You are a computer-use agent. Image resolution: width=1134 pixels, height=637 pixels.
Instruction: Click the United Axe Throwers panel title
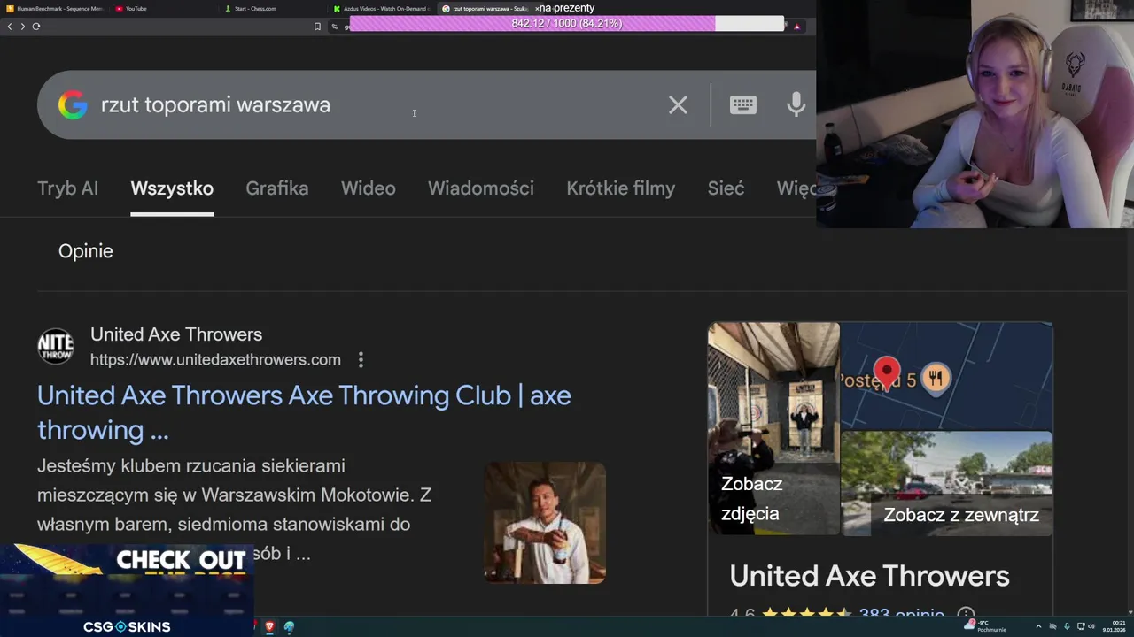pyautogui.click(x=869, y=576)
